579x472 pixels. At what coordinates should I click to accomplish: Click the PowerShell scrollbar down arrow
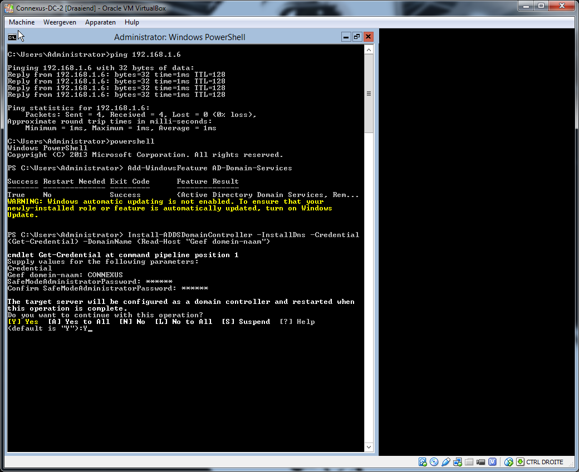tap(369, 447)
